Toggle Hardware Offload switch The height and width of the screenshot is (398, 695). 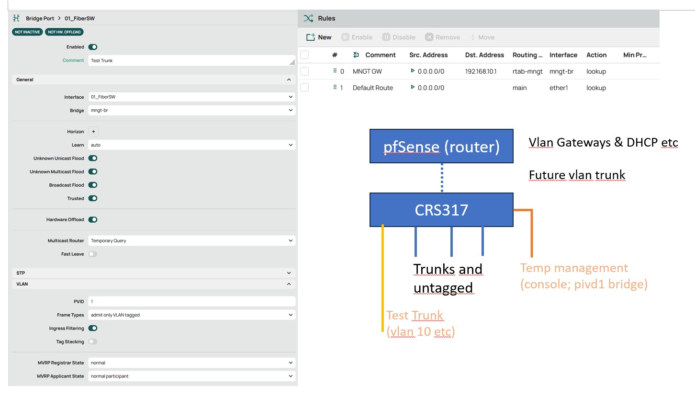tap(93, 219)
